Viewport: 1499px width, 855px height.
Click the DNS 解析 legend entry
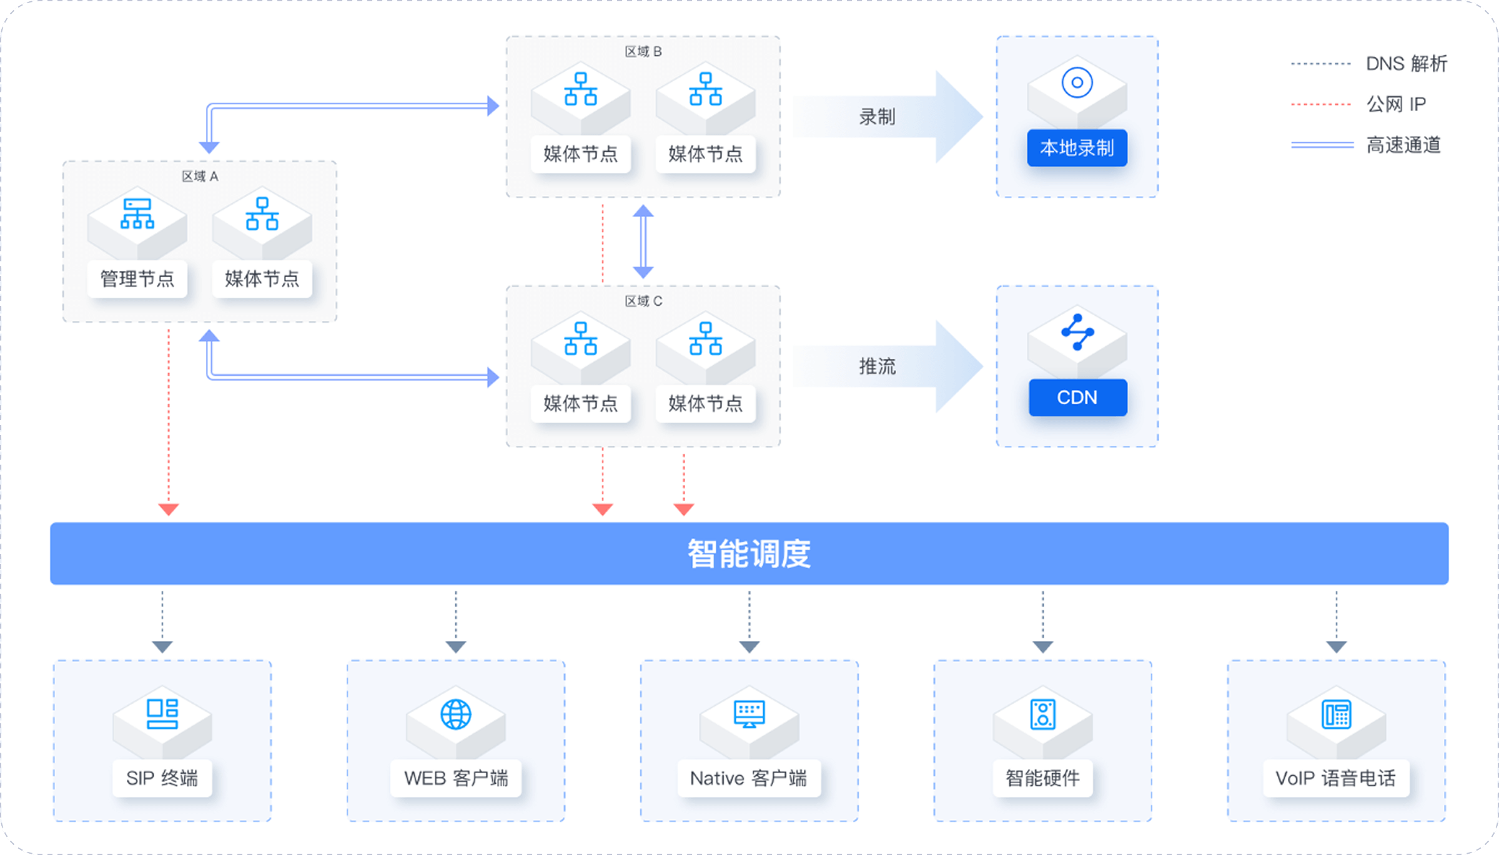click(1369, 64)
